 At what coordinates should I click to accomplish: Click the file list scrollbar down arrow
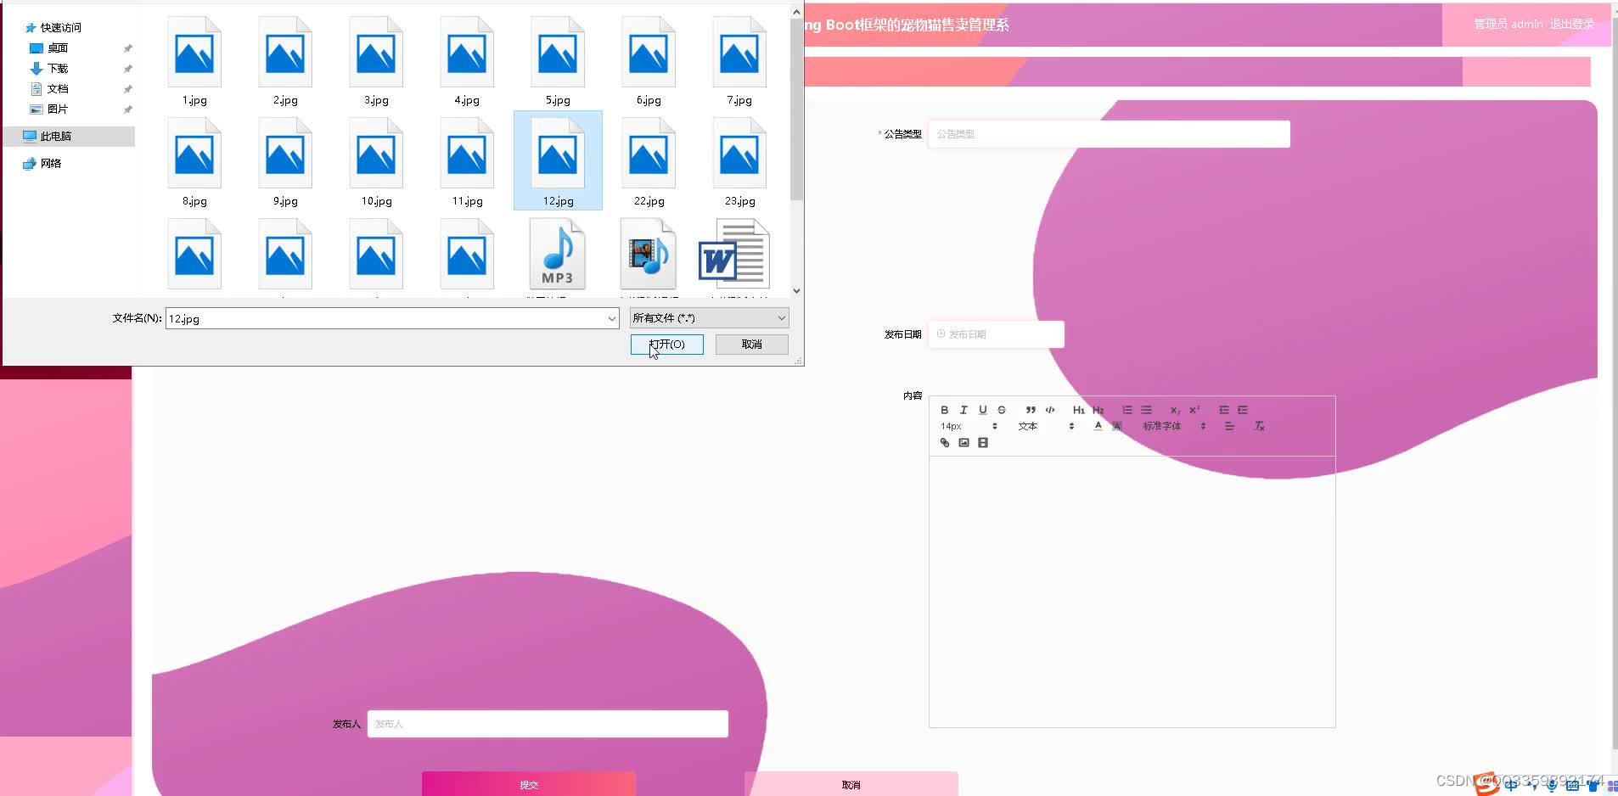(796, 290)
